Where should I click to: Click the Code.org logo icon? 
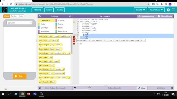point(5,10)
